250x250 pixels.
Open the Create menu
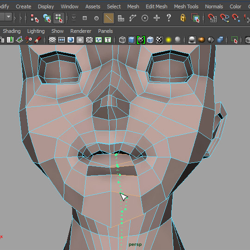pyautogui.click(x=24, y=6)
